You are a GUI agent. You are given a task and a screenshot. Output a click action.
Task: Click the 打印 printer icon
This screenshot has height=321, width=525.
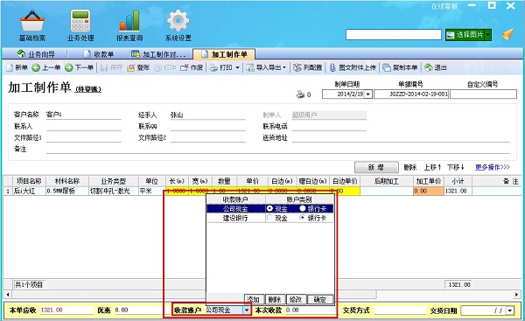pyautogui.click(x=213, y=67)
